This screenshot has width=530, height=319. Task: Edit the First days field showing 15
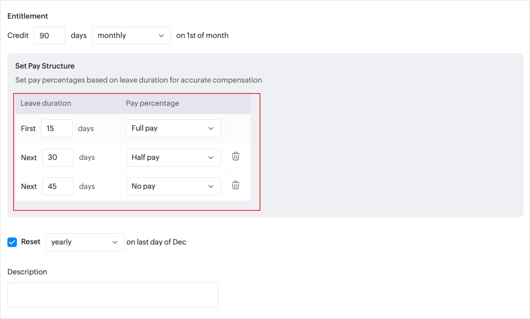click(57, 128)
